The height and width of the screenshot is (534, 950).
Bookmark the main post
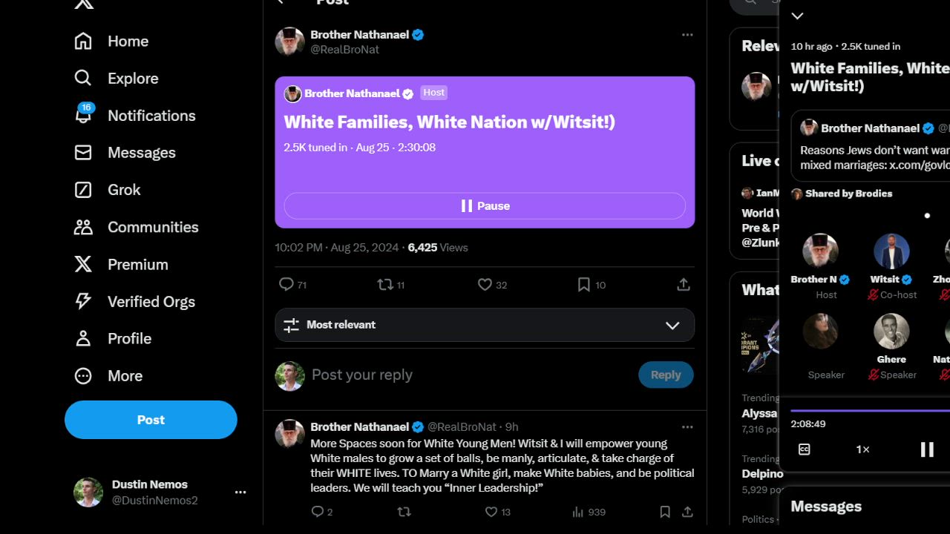coord(584,284)
